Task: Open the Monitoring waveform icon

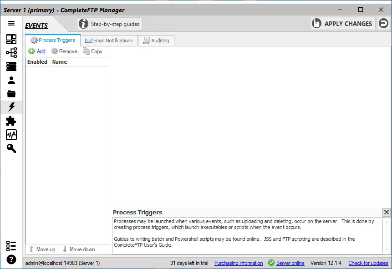Action: pyautogui.click(x=11, y=135)
